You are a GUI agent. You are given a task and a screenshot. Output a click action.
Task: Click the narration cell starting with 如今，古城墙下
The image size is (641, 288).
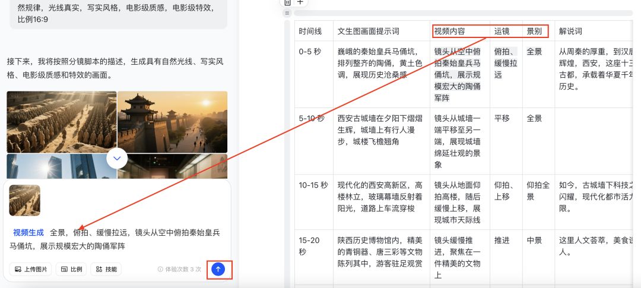(x=594, y=202)
